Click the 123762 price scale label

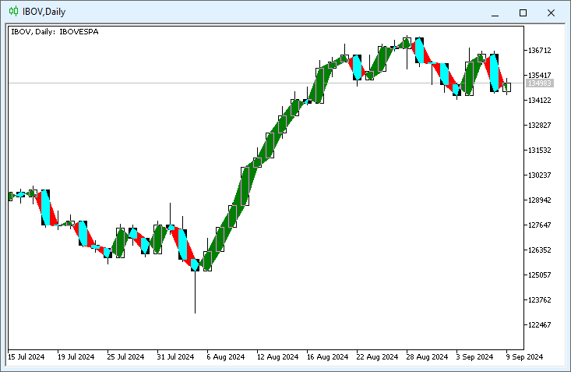[539, 300]
